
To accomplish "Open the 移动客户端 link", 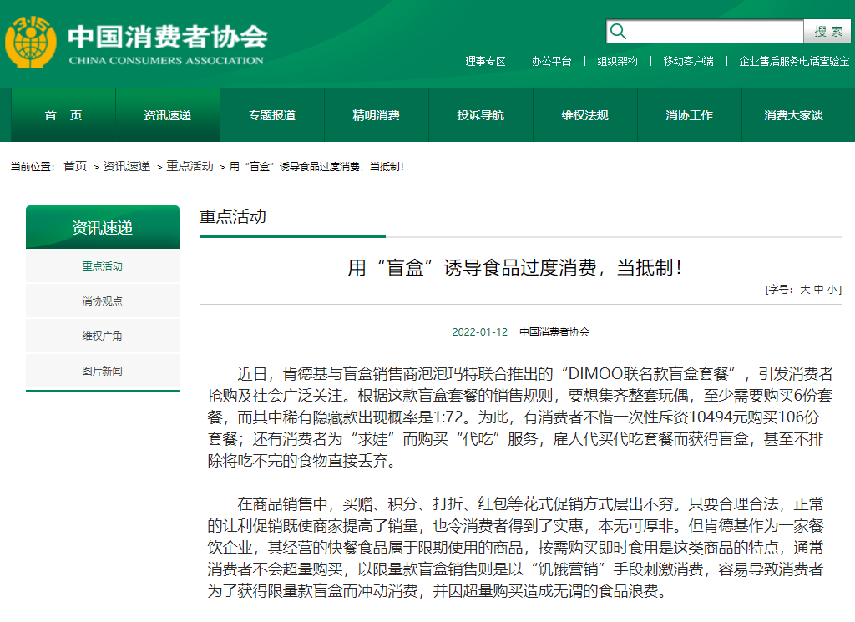I will pyautogui.click(x=688, y=61).
